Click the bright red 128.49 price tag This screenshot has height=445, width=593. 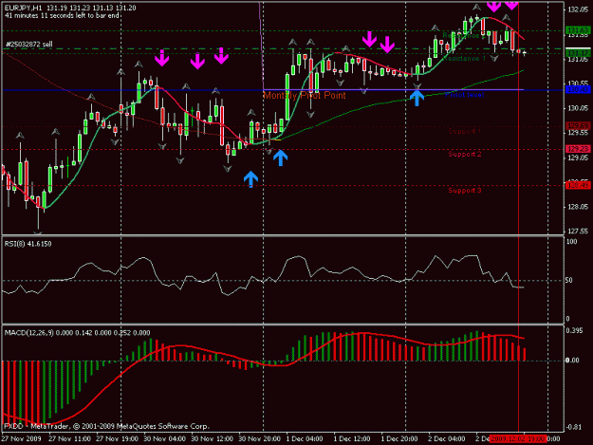(578, 185)
